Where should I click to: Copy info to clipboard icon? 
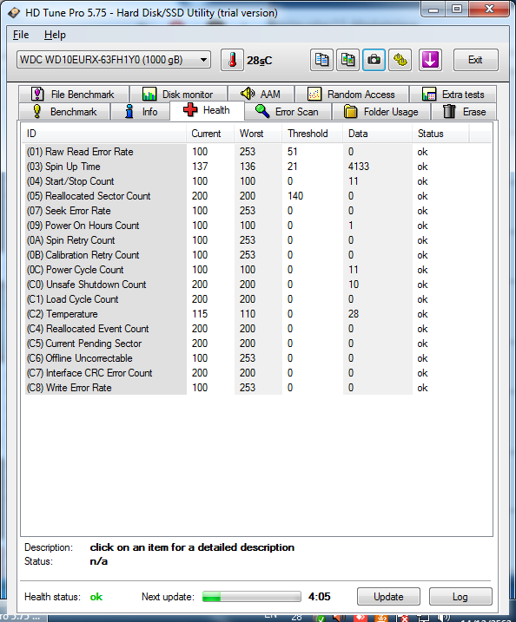[321, 61]
